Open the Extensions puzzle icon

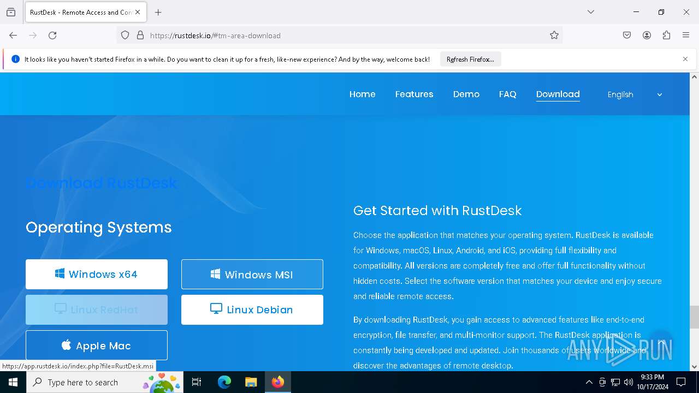[666, 35]
